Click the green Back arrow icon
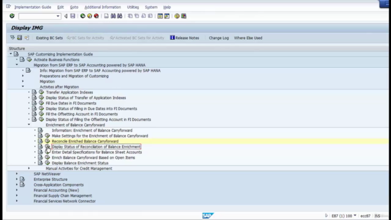Image resolution: width=391 pixels, height=220 pixels. [x=82, y=16]
